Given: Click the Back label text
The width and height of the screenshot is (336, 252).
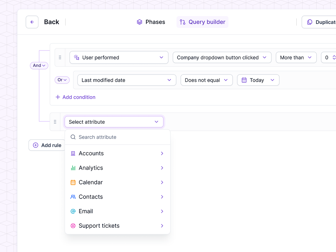Looking at the screenshot, I should coord(52,22).
